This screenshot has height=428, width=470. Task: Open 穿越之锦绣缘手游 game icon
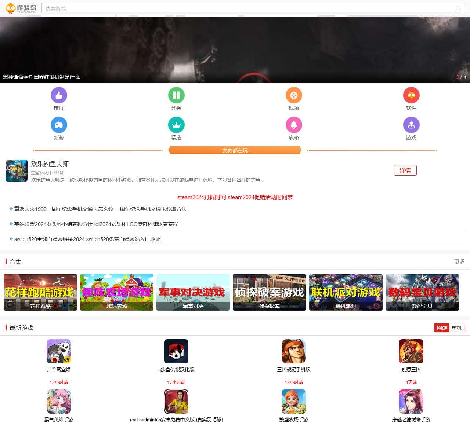click(x=411, y=402)
